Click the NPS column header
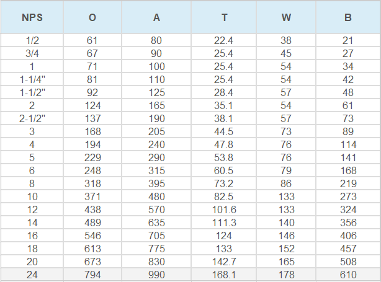 tap(32, 17)
